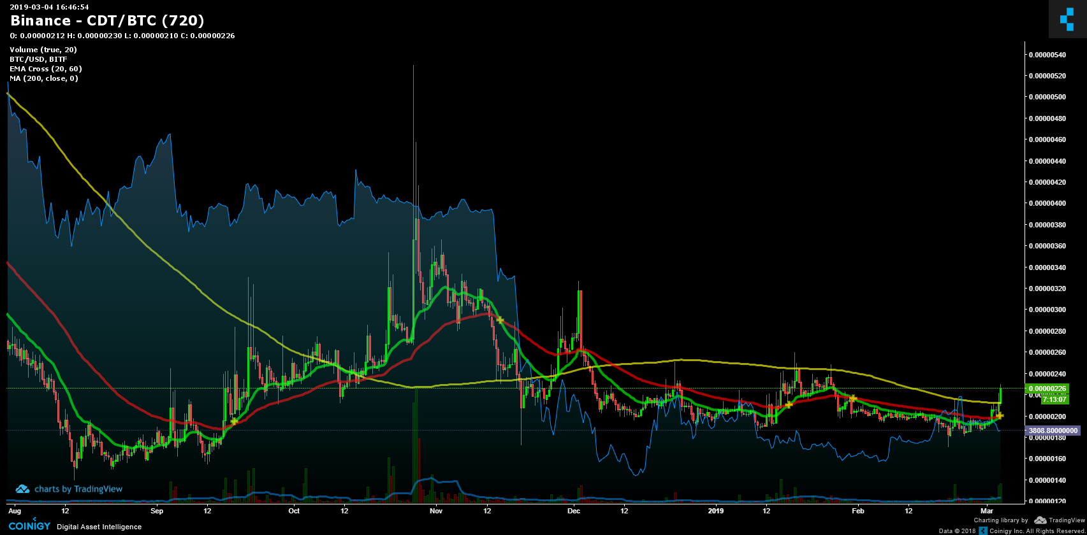Click the 'Dec' label on the time axis
Viewport: 1087px width, 535px height.
tap(574, 511)
